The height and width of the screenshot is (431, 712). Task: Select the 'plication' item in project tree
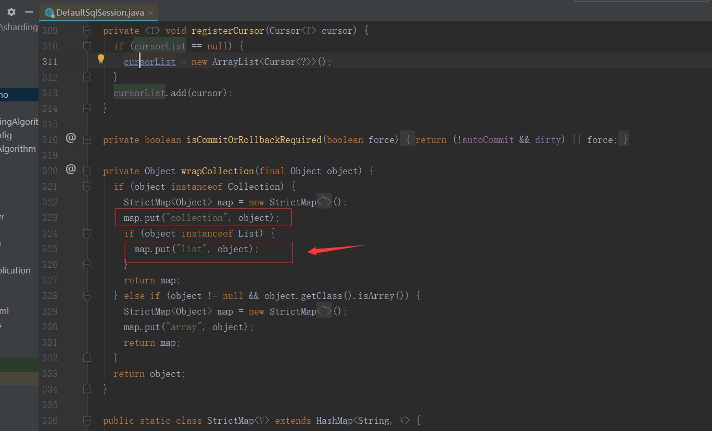tap(16, 270)
